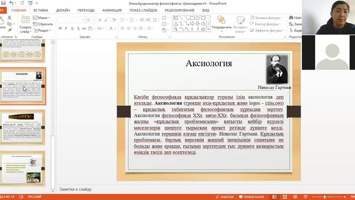Click Заливка фигуры shape fill
Screen dimensions: 355x200
pos(266,17)
